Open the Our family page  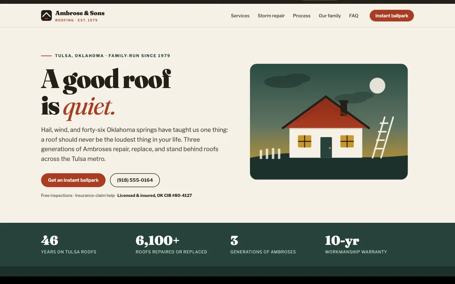(x=330, y=16)
